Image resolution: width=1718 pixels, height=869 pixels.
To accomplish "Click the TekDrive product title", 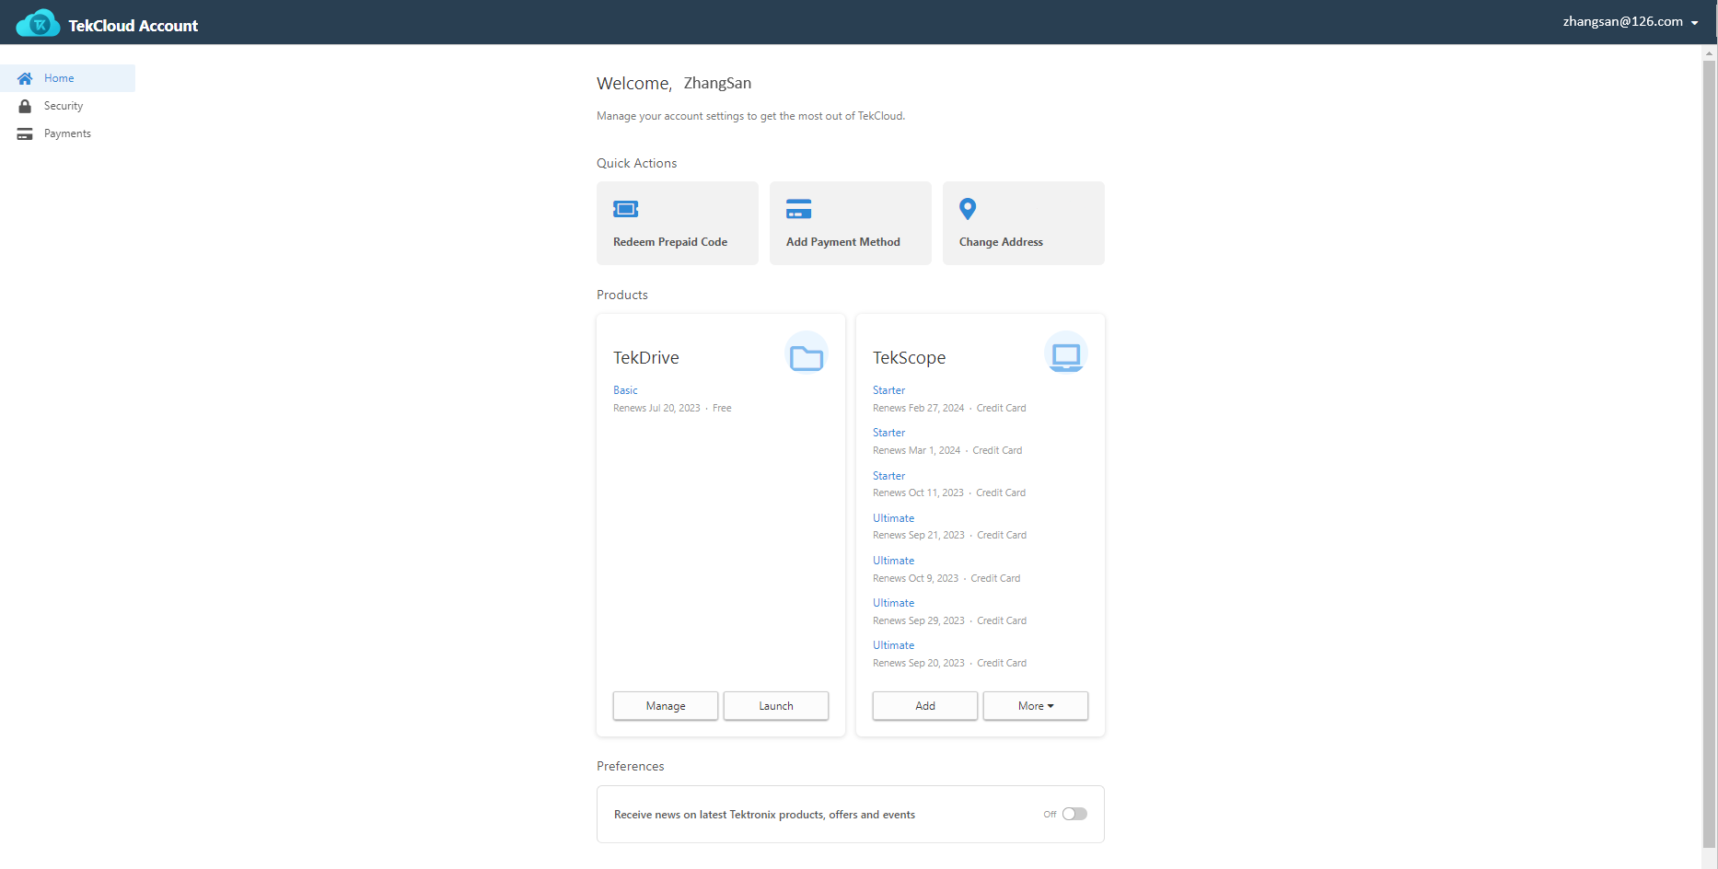I will 646,357.
